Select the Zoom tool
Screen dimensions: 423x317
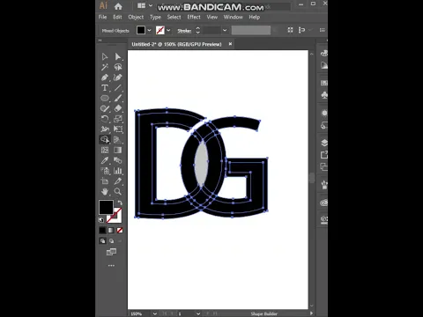118,192
